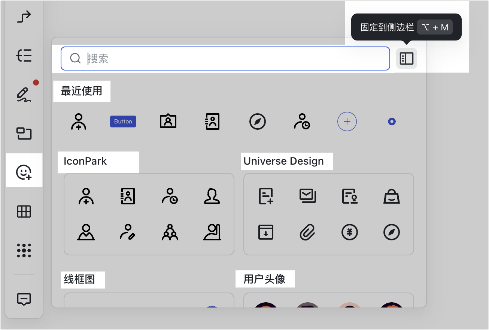Pin panel to sidebar button

pos(406,58)
